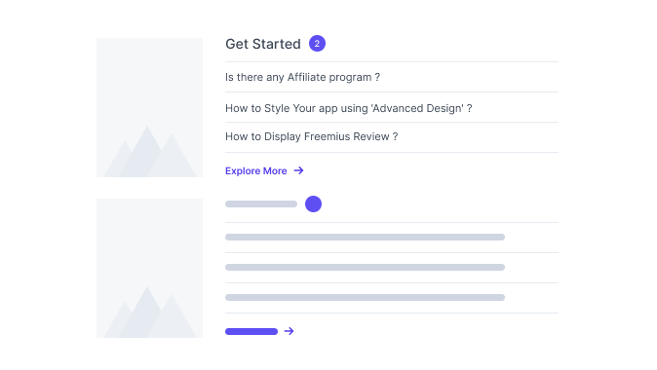Click the purple badge showing number 2
This screenshot has height=370, width=657.
coord(317,44)
